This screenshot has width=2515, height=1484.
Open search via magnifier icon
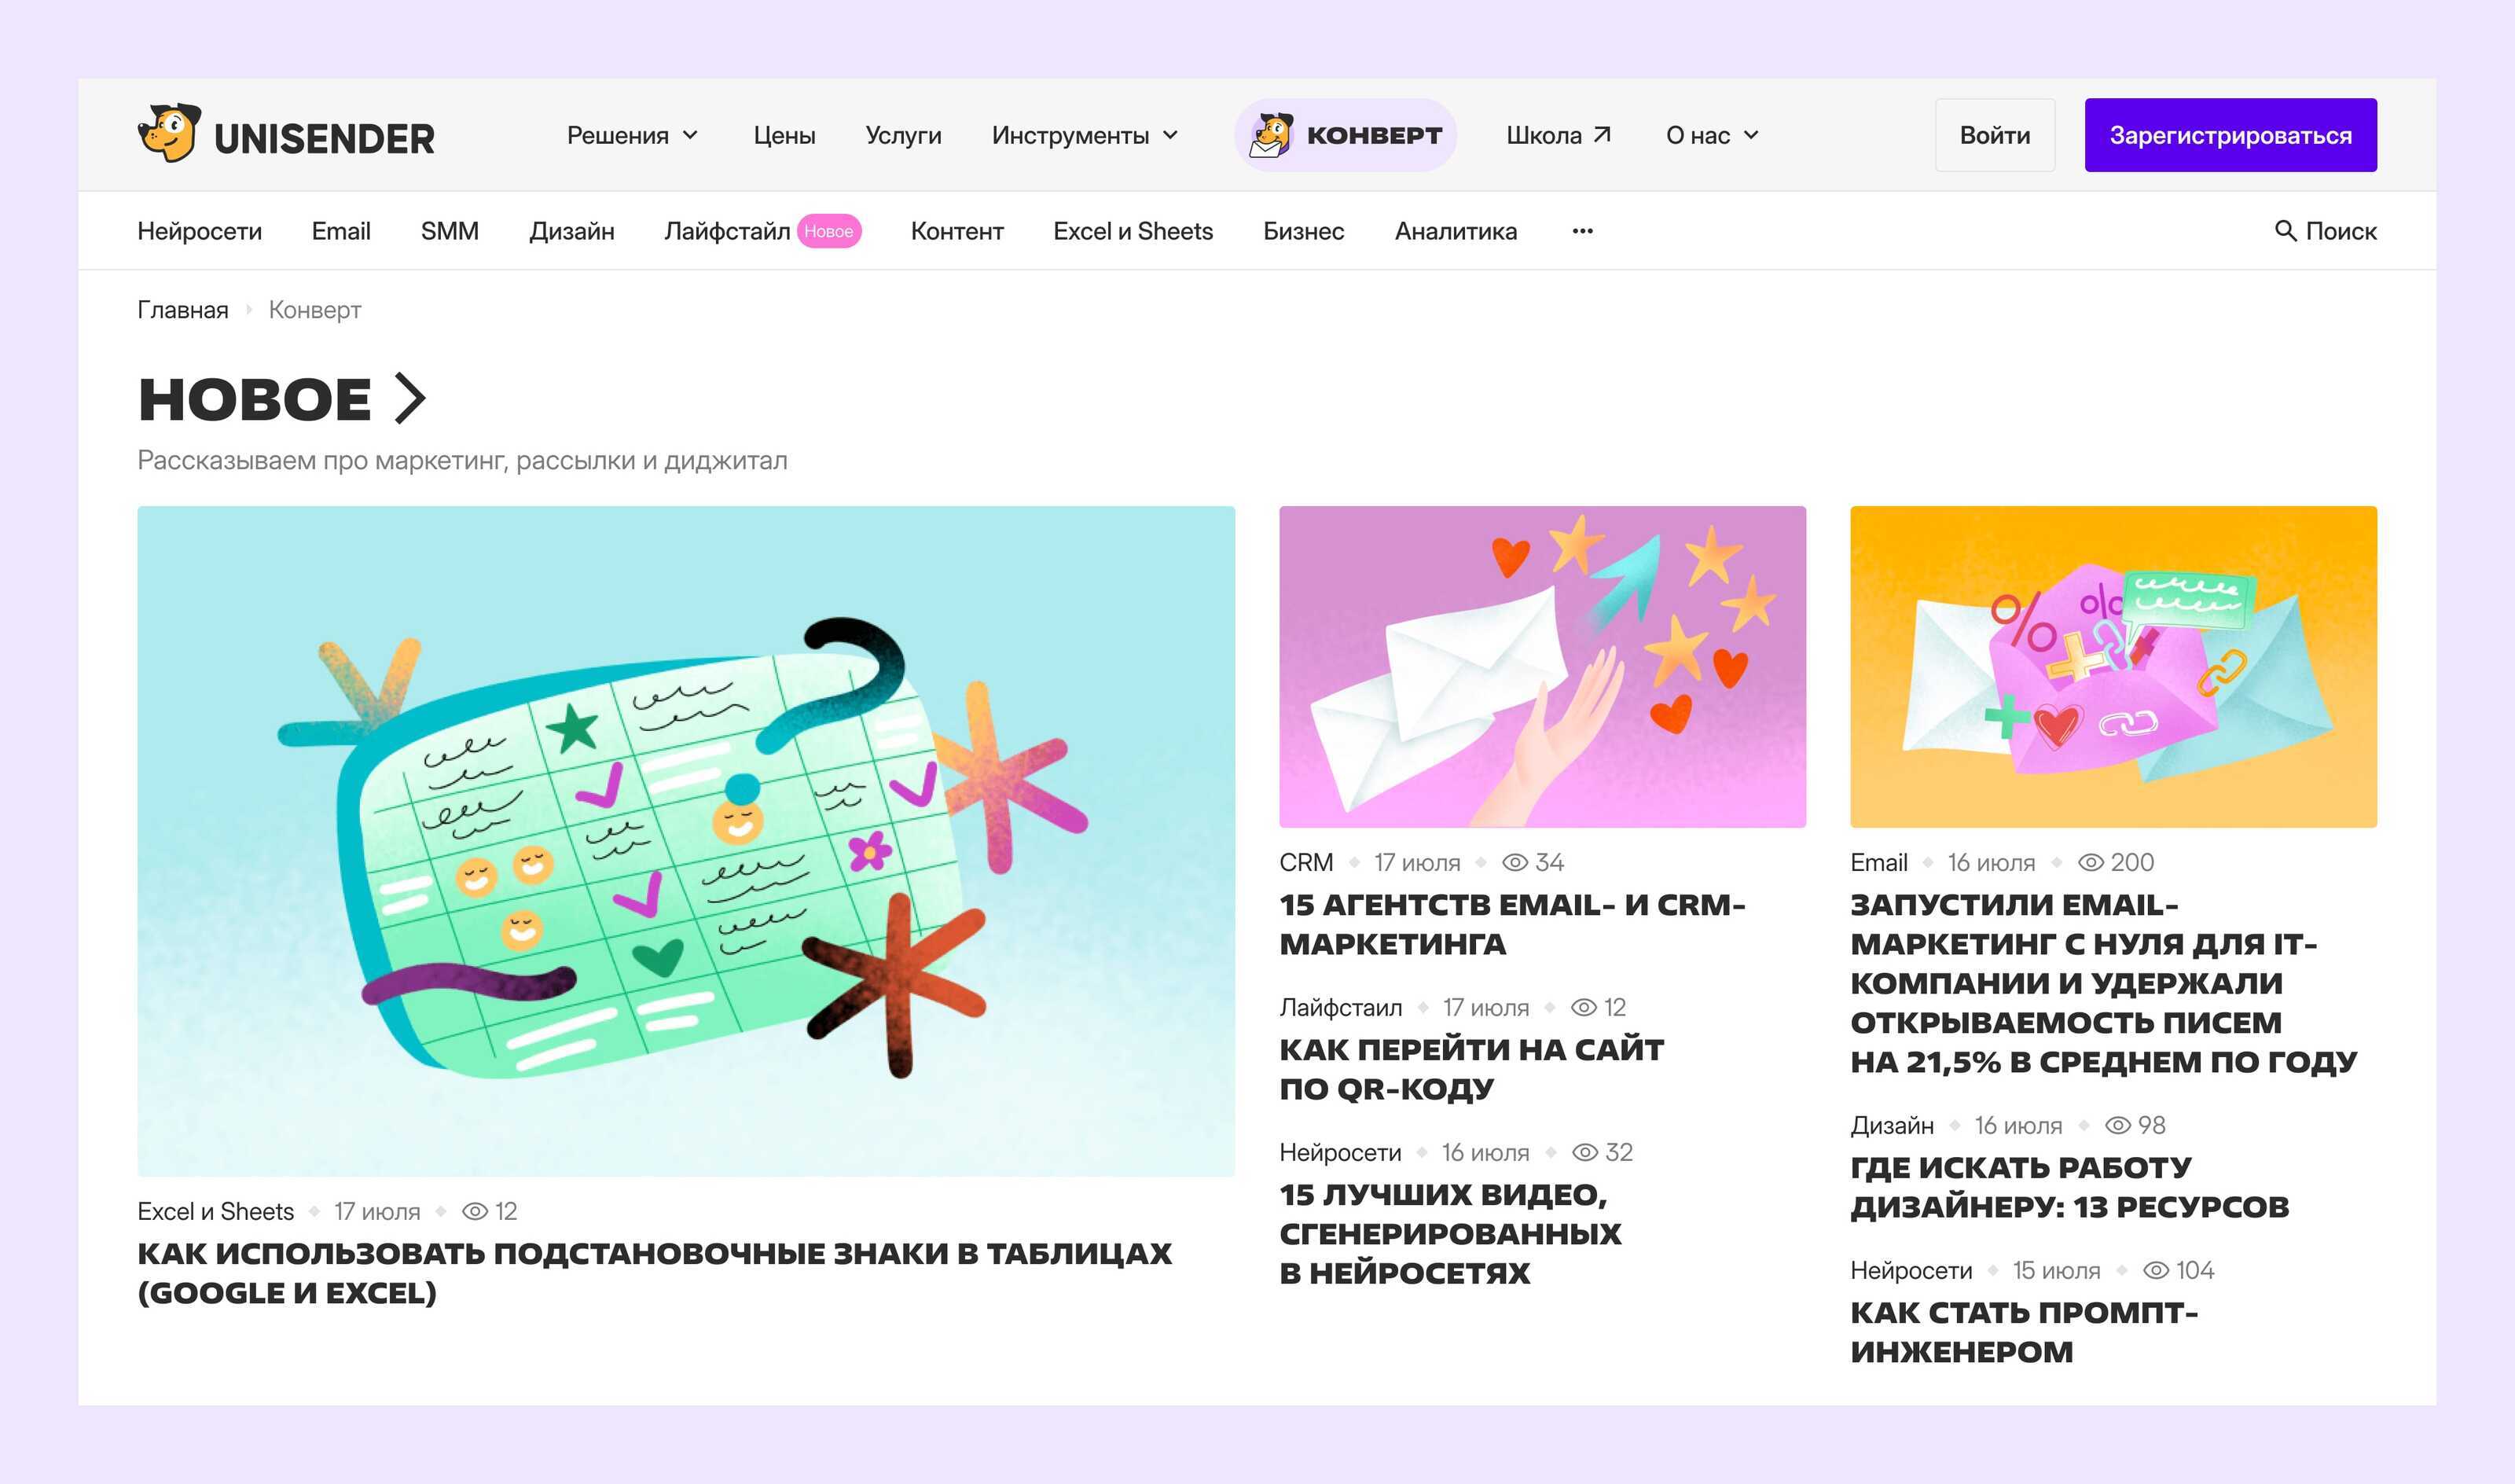click(2284, 231)
